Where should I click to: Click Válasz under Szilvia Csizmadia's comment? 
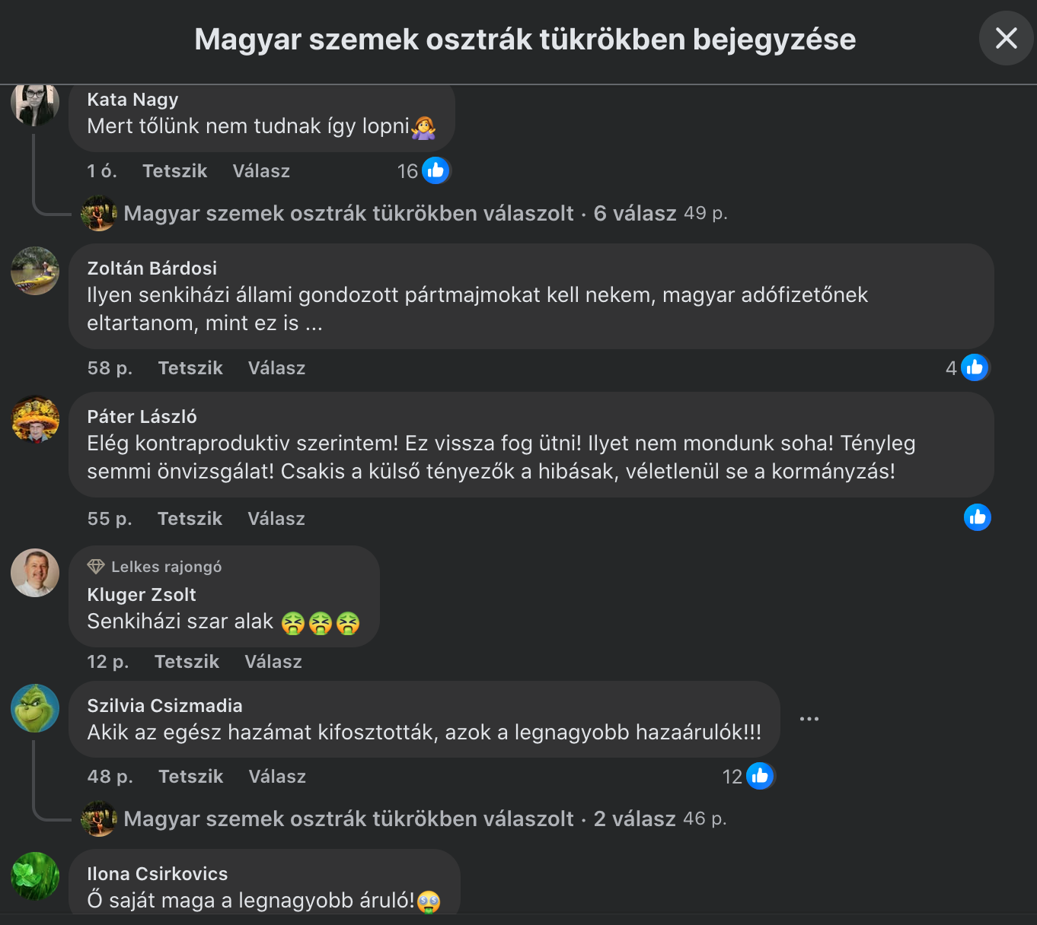point(277,777)
